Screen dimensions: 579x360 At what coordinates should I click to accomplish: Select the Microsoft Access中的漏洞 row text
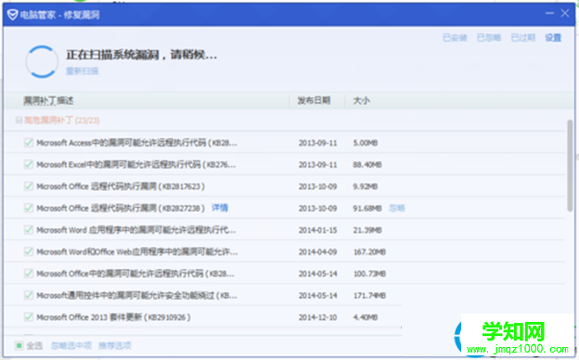(x=137, y=143)
